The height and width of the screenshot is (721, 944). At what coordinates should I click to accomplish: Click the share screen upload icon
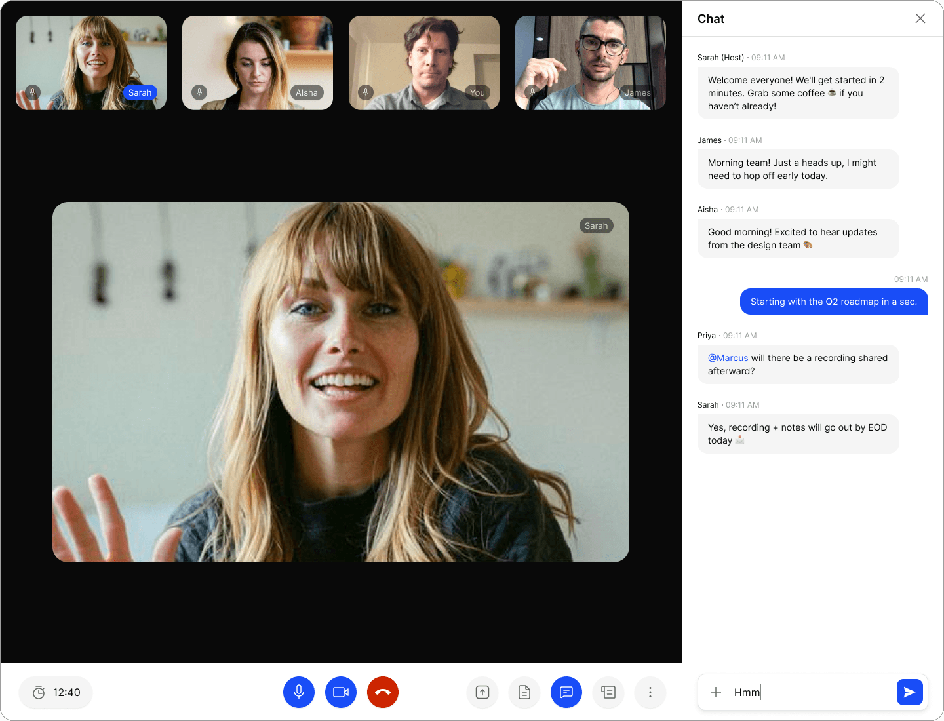click(x=482, y=692)
